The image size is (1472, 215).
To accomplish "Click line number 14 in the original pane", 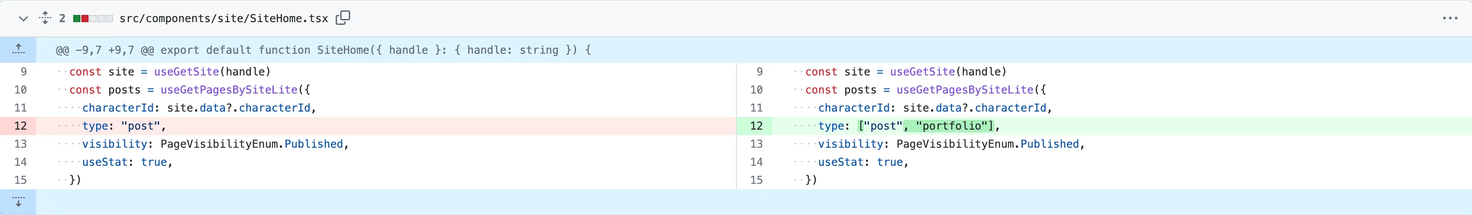I will (x=21, y=162).
